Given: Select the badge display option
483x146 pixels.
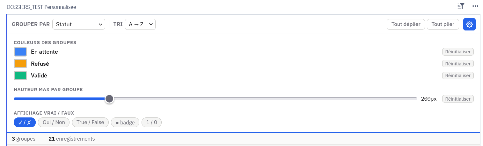Looking at the screenshot, I should (125, 123).
